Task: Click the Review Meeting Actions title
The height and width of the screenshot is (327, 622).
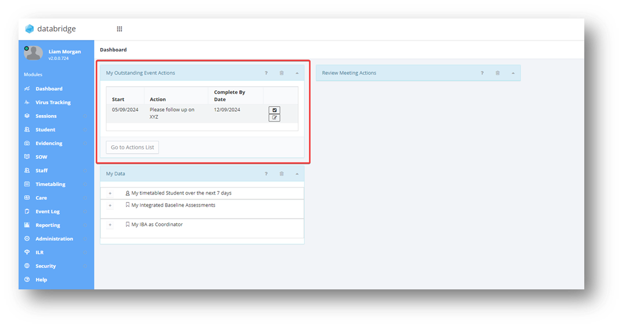Action: point(349,73)
